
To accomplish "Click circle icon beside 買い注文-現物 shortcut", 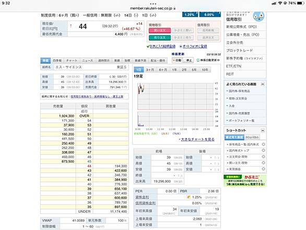I will pos(263,163).
